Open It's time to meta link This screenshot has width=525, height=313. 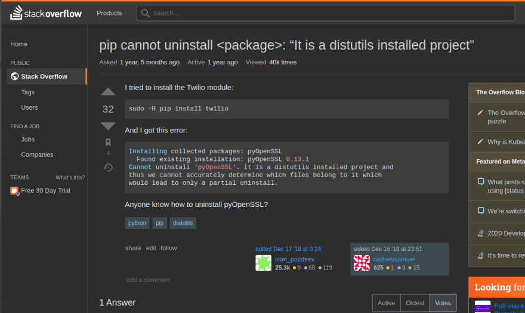click(507, 255)
